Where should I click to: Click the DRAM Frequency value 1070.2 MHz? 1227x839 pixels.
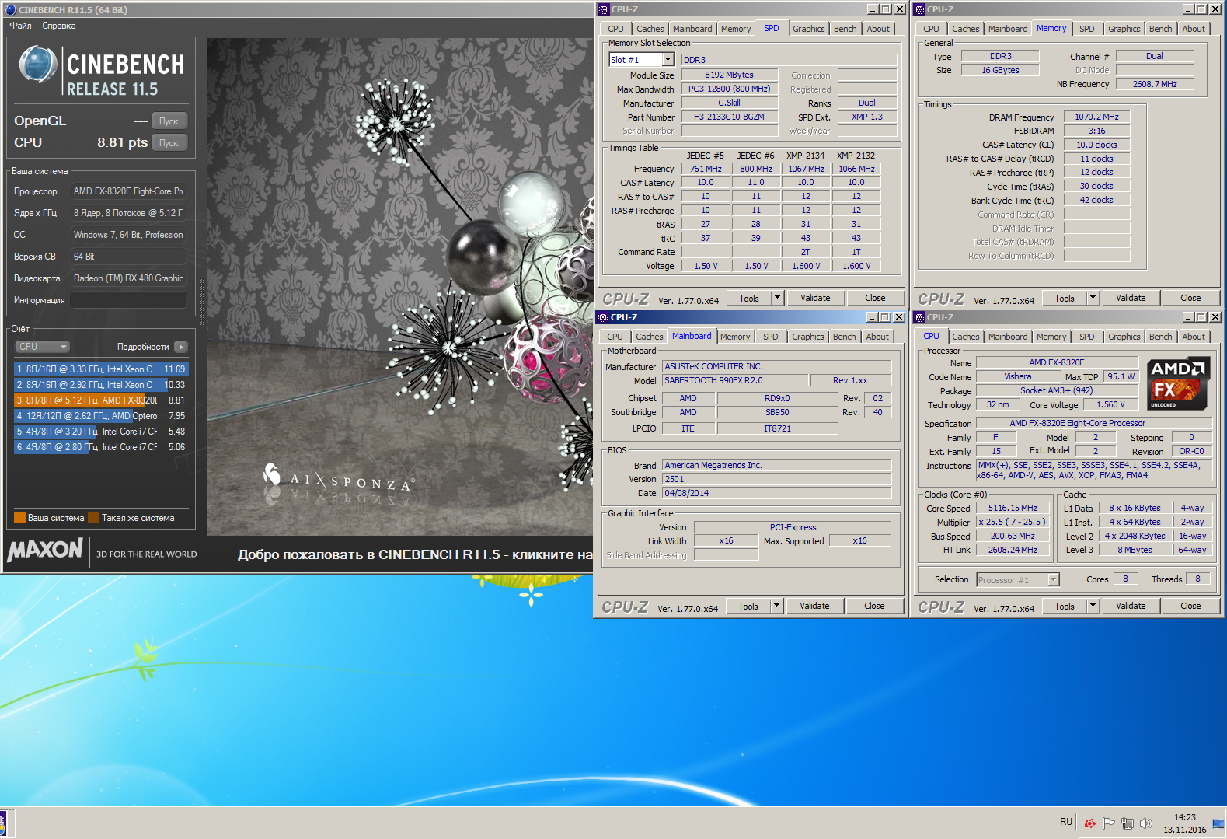tap(1096, 117)
